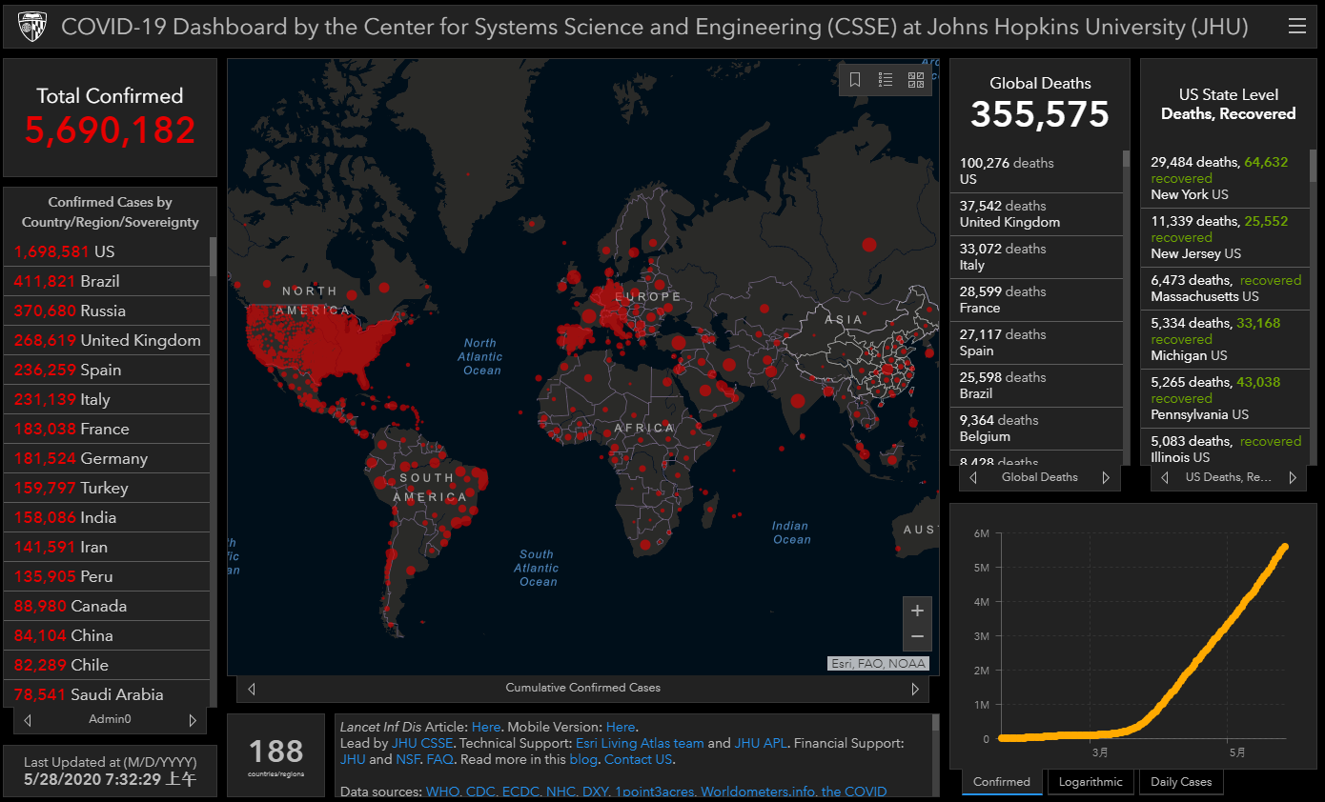Switch to the Confirmed chart tab
Viewport: 1325px width, 802px height.
pyautogui.click(x=1002, y=782)
